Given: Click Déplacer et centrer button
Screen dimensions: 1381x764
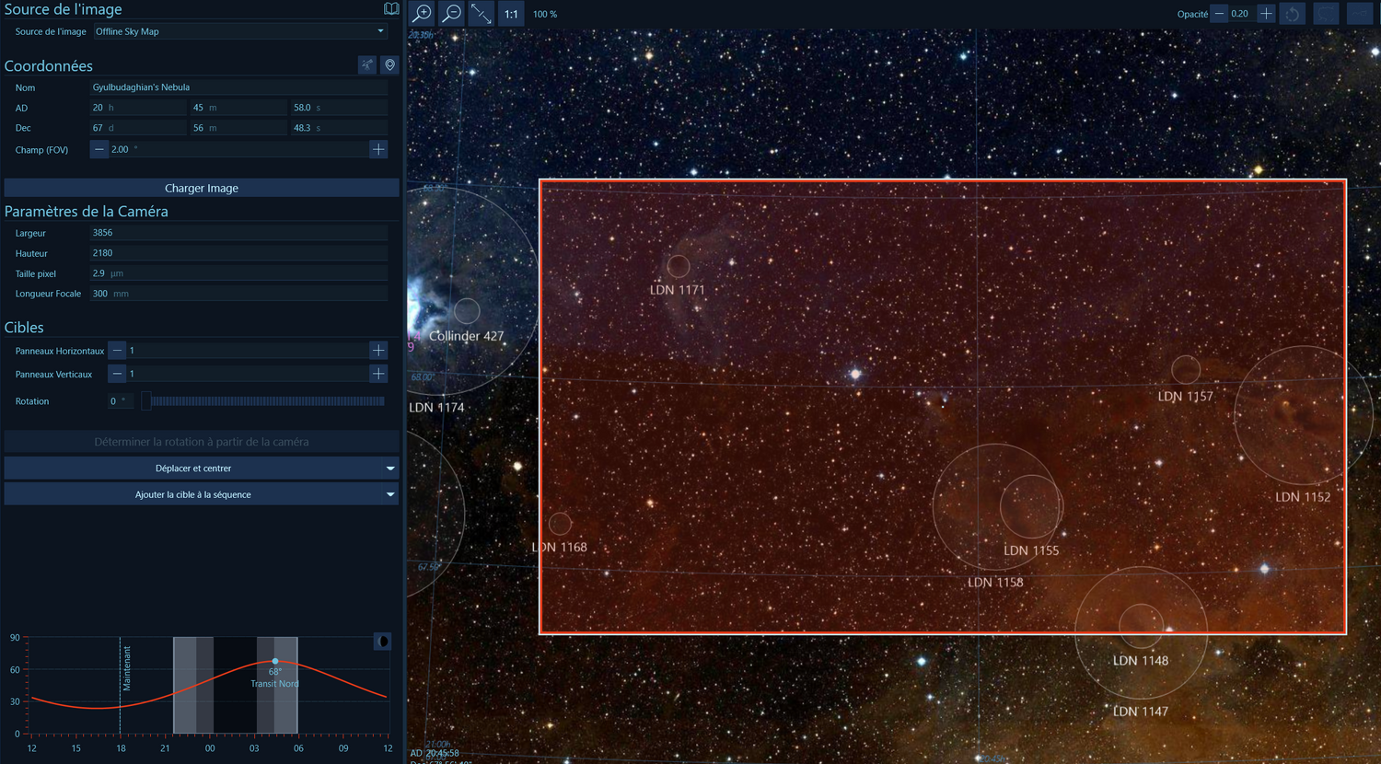Looking at the screenshot, I should coord(193,469).
